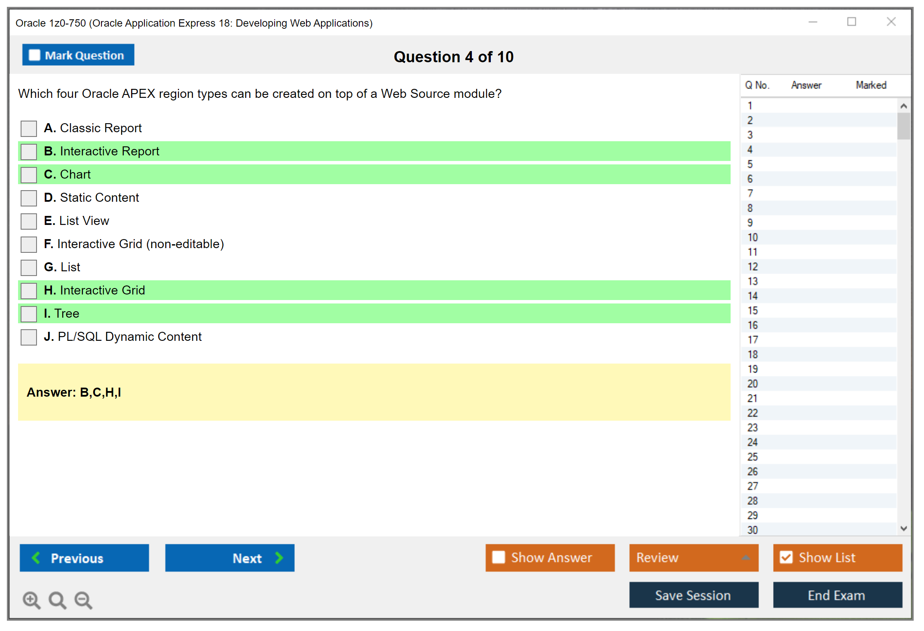This screenshot has width=924, height=631.
Task: Click the zoom in magnifier icon
Action: pos(31,600)
